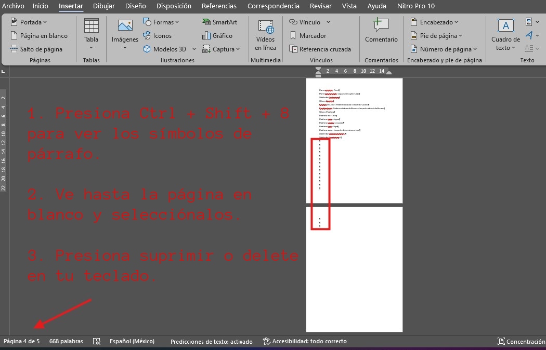Switch to the Disposición tab
The image size is (546, 350).
coord(174,6)
